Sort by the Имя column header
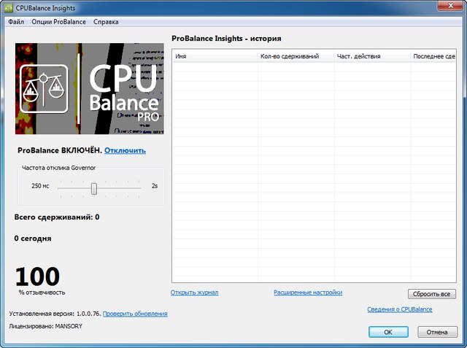Image resolution: width=467 pixels, height=348 pixels. 215,56
